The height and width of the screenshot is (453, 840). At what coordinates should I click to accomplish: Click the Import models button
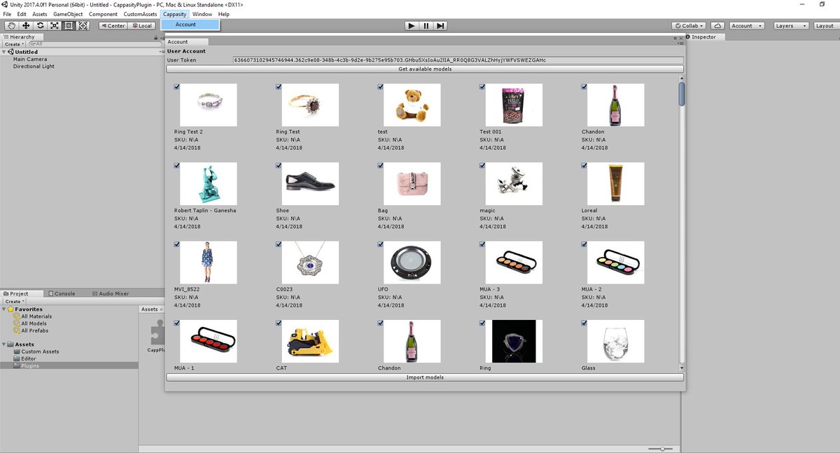pyautogui.click(x=424, y=377)
